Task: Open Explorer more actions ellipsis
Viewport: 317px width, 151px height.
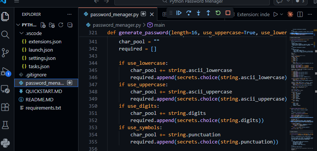Action: coord(69,14)
